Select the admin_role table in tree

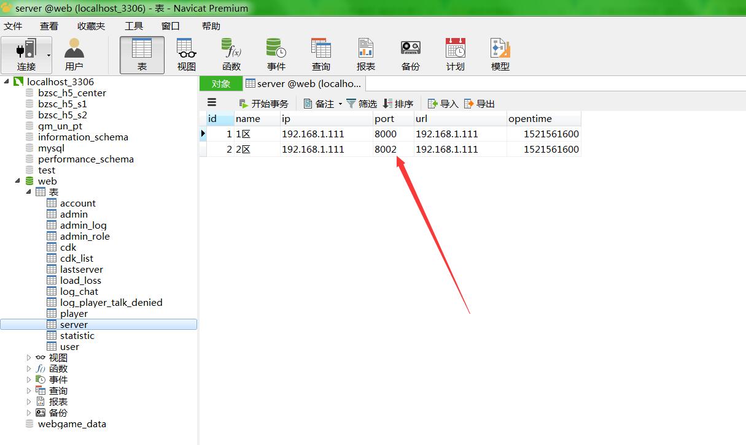pos(85,237)
